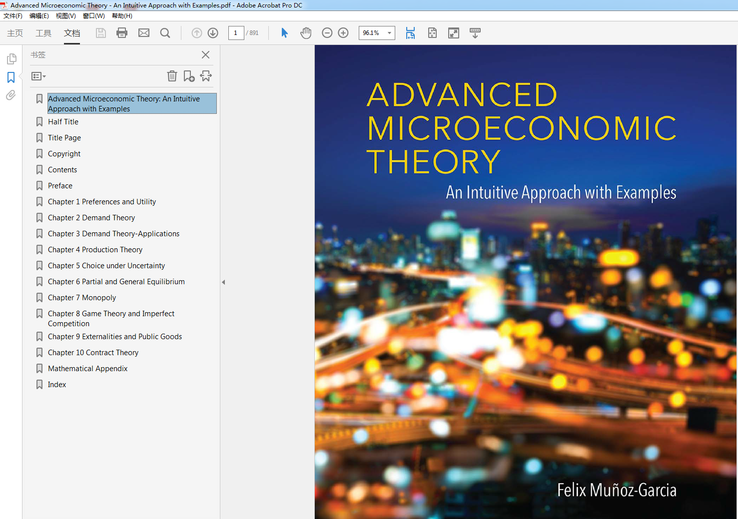
Task: Zoom out with the minus icon
Action: coord(327,33)
